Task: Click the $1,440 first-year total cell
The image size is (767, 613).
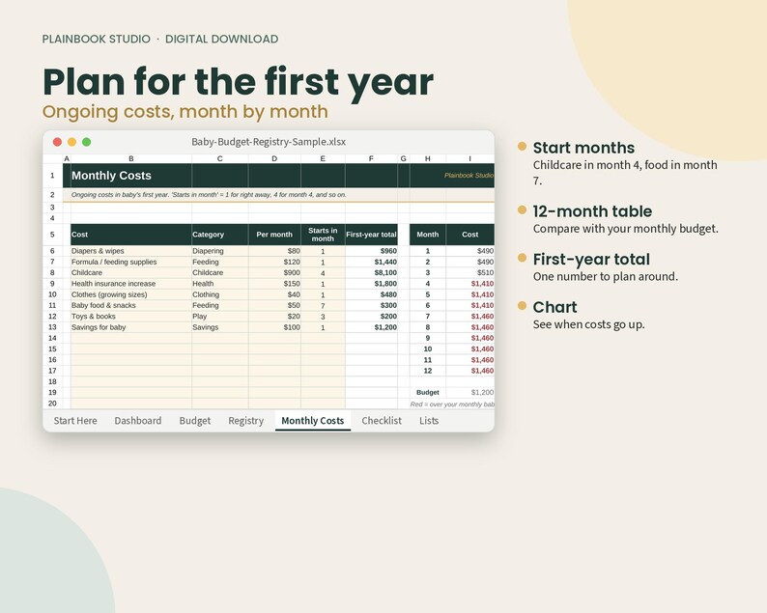Action: pos(371,262)
